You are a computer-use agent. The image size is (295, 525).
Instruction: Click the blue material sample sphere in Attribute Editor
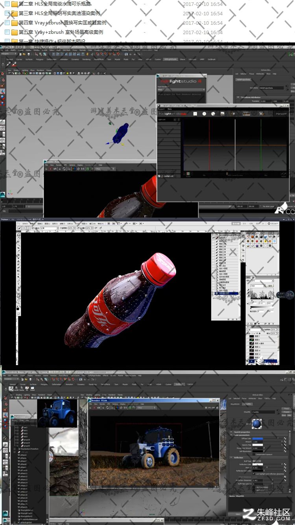pyautogui.click(x=257, y=424)
